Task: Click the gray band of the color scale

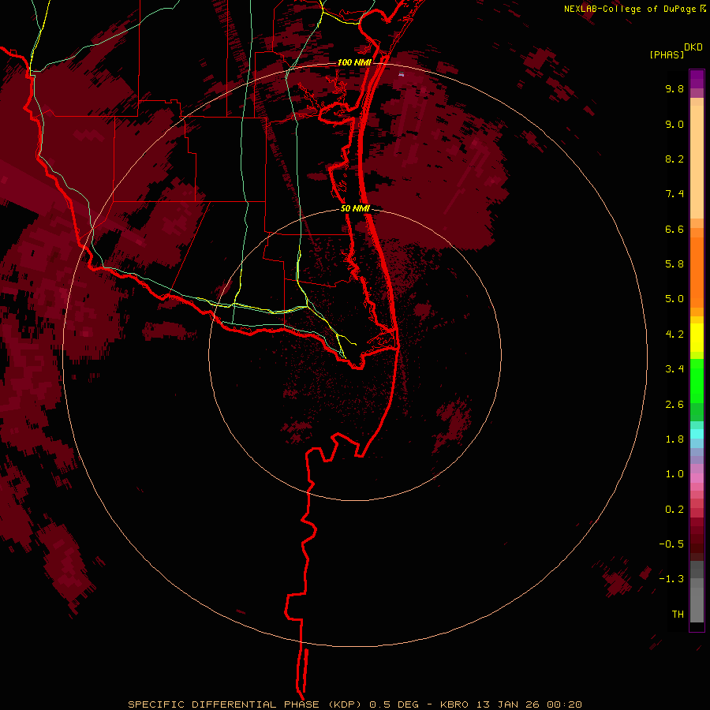Action: click(697, 592)
